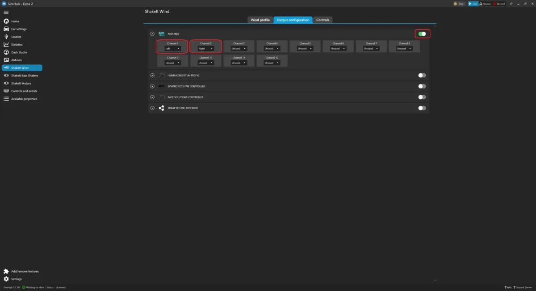This screenshot has width=536, height=291.
Task: Open Dash Studio via its gauge icon
Action: coord(6,52)
